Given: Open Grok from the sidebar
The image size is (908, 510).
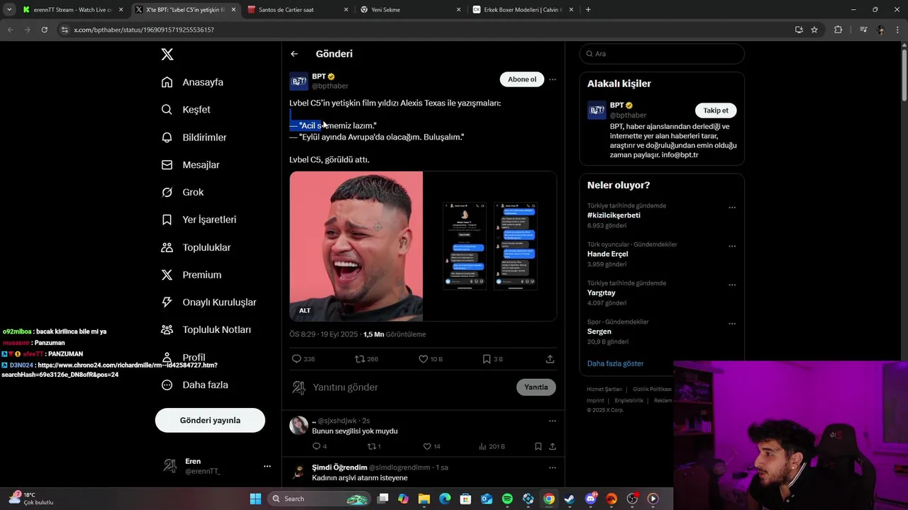Looking at the screenshot, I should pos(182,192).
